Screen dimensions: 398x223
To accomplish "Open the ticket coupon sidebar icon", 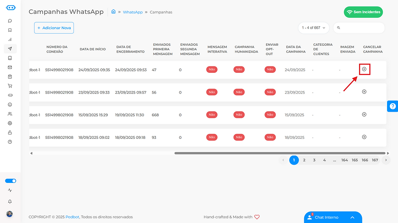I will [10, 96].
